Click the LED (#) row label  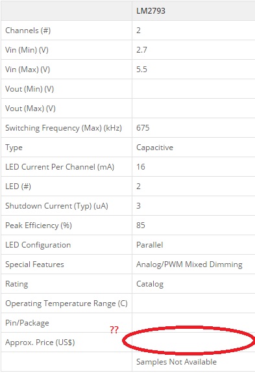tap(18, 186)
